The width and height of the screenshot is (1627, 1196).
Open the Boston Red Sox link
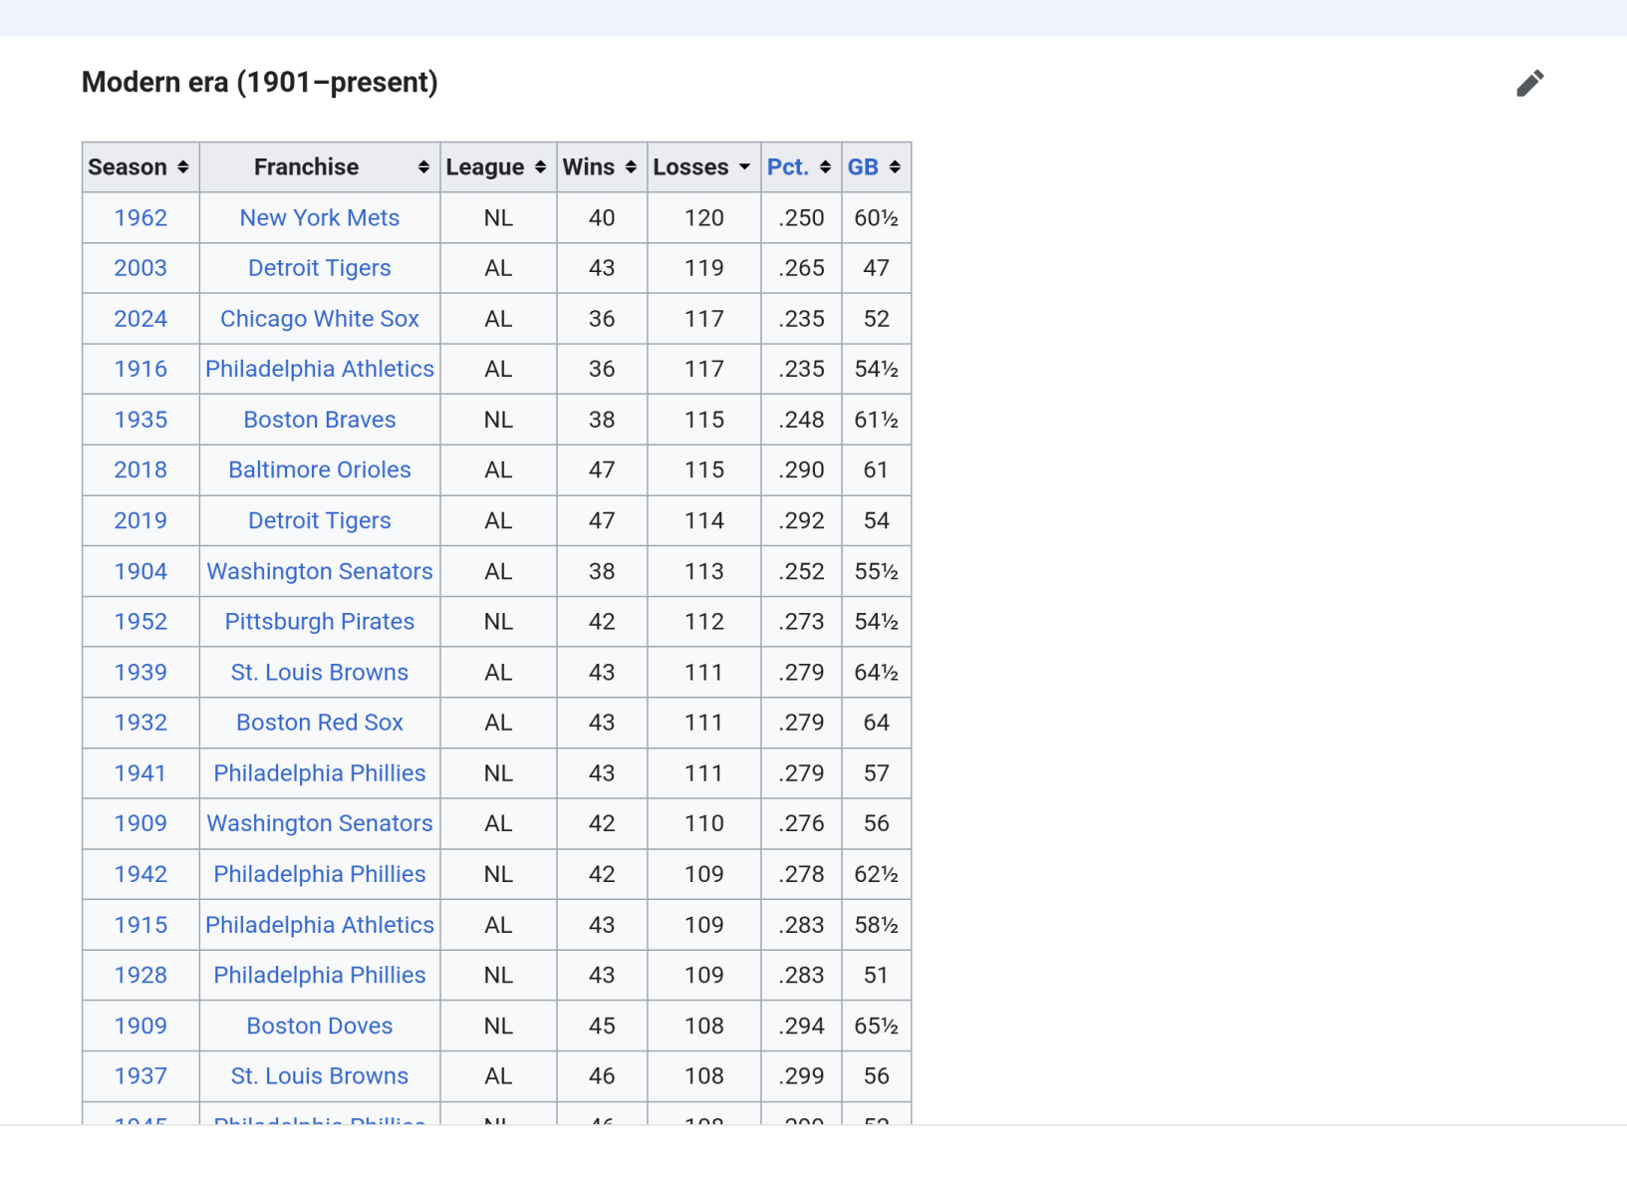tap(319, 723)
